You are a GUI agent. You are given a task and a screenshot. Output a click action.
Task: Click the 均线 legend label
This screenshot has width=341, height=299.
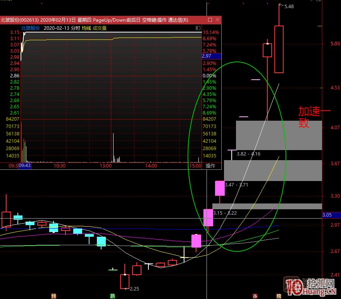[86, 28]
